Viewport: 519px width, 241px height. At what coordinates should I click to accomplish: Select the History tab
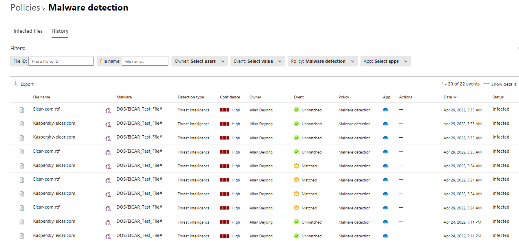[x=60, y=31]
